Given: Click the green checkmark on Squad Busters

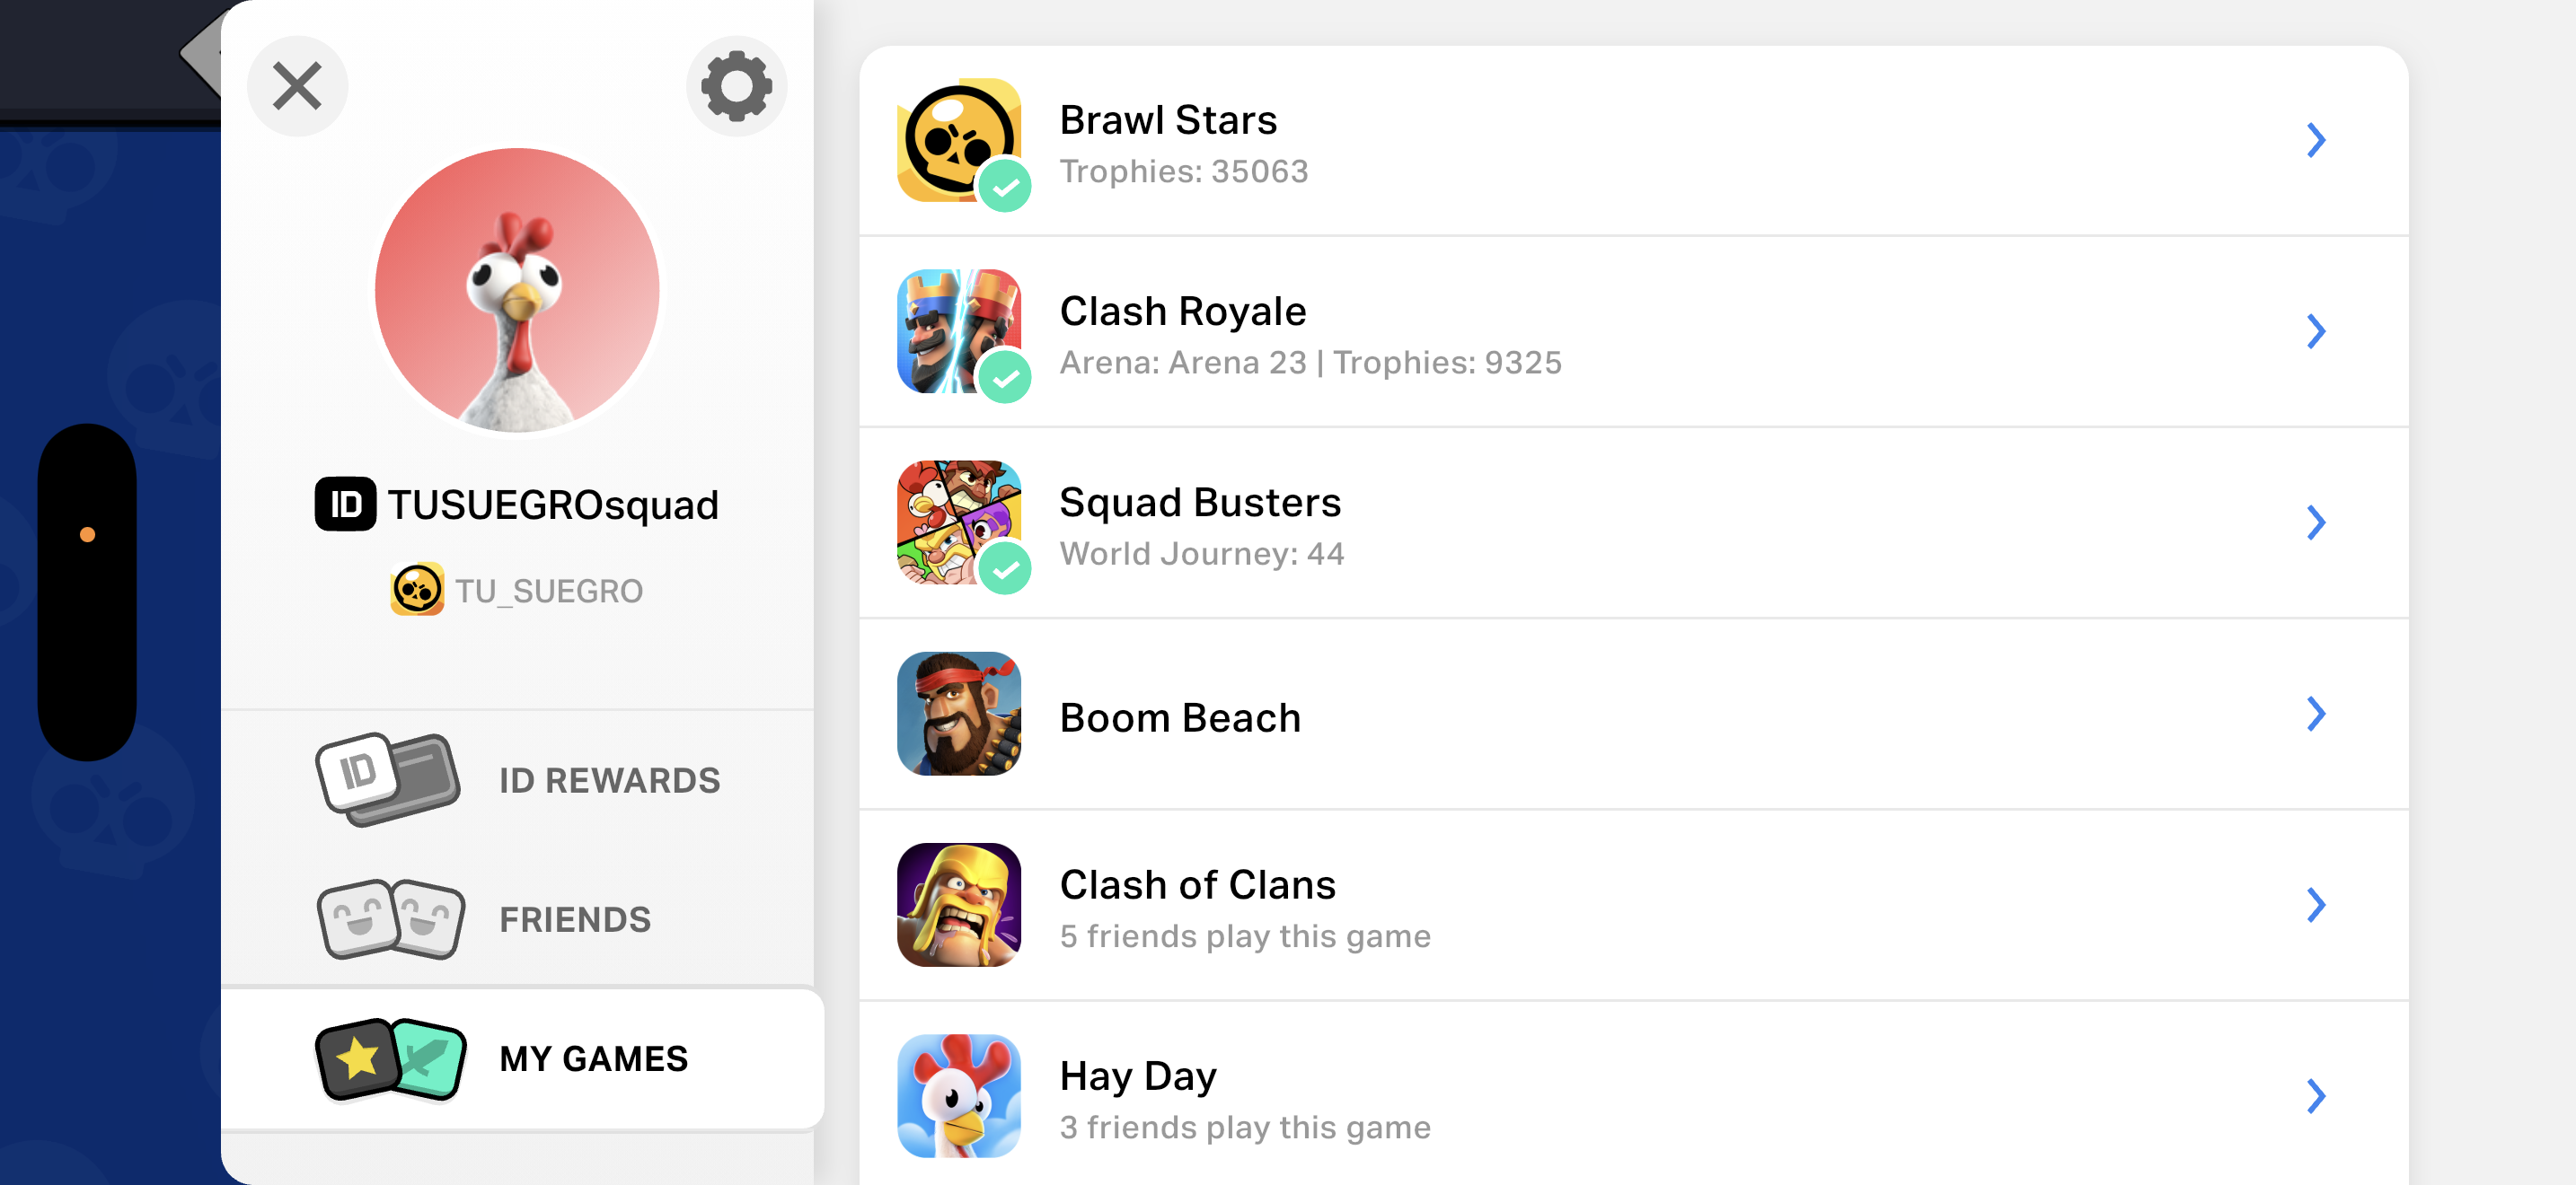Looking at the screenshot, I should click(x=1004, y=568).
